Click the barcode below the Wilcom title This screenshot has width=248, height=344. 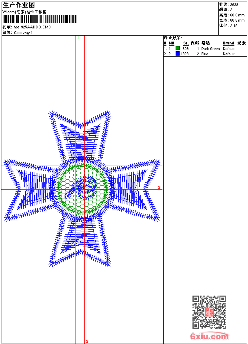[x=39, y=19]
